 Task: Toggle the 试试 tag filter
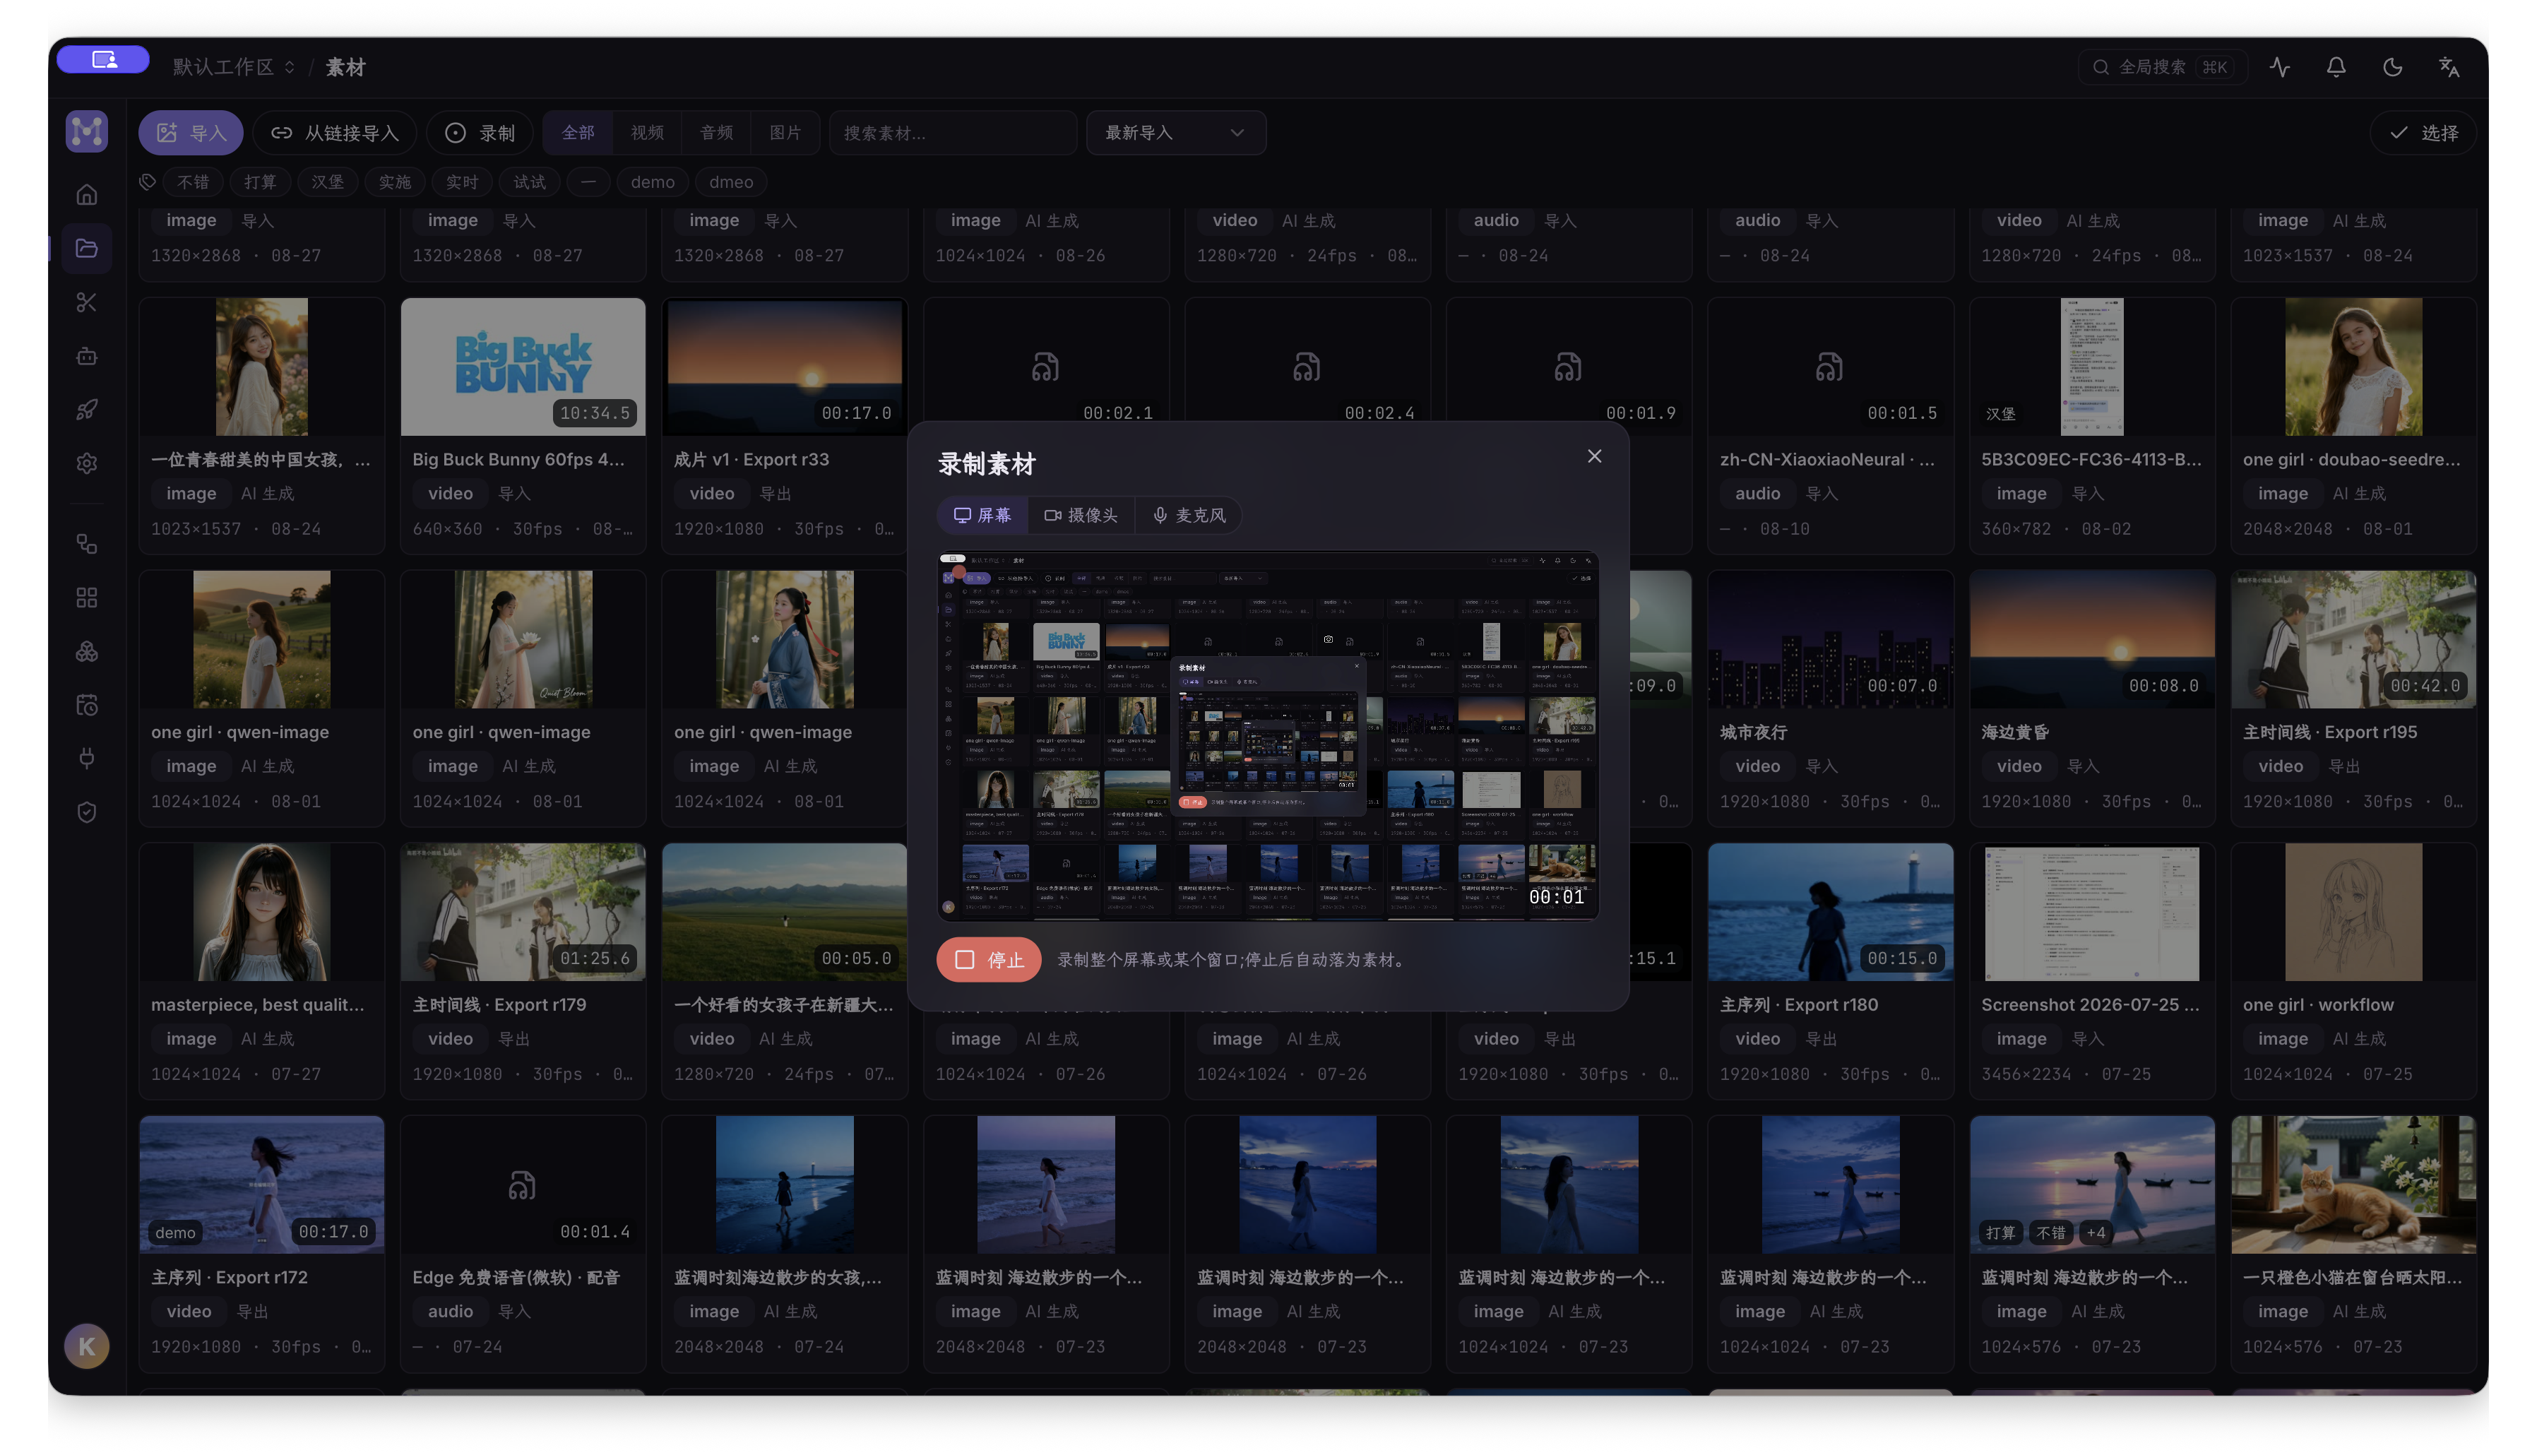coord(530,182)
